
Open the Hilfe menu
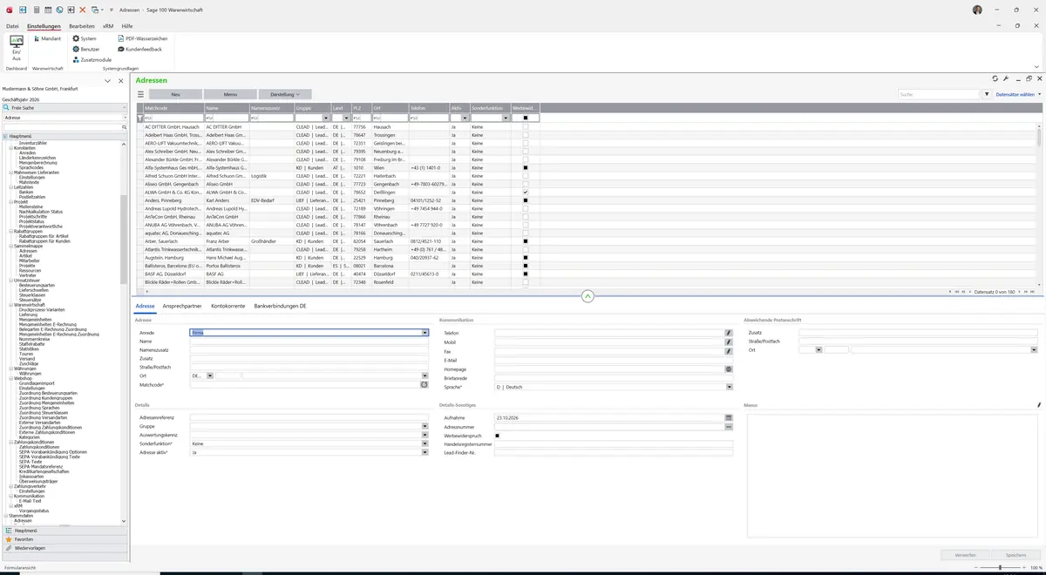(127, 26)
